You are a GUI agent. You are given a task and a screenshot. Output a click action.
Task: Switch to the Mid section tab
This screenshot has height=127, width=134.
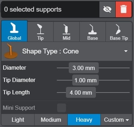tap(67, 32)
